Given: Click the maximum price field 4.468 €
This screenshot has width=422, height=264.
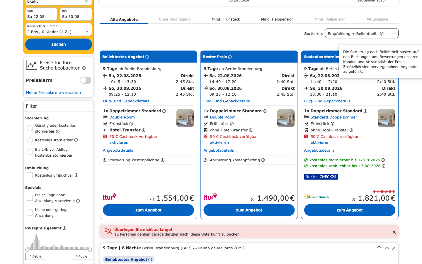Looking at the screenshot, I should (81, 256).
